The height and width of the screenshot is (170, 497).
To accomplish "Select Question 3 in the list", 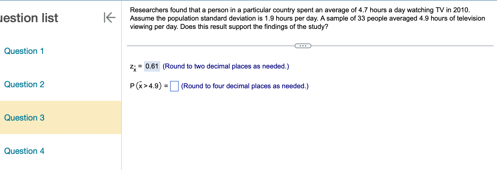I will point(24,118).
